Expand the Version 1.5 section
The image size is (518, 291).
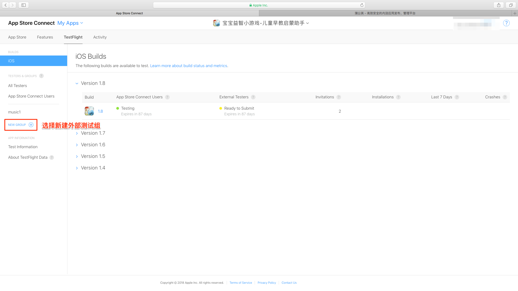tap(77, 157)
